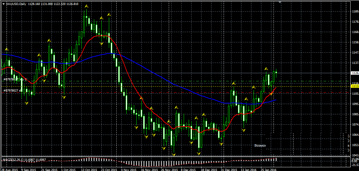Click the 1147 price scale label

[355, 53]
